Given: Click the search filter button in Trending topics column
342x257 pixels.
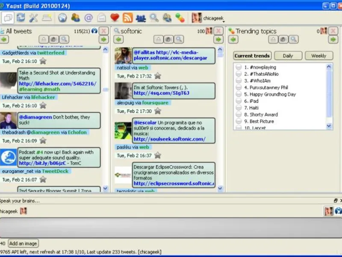Looking at the screenshot, I should click(x=294, y=39).
